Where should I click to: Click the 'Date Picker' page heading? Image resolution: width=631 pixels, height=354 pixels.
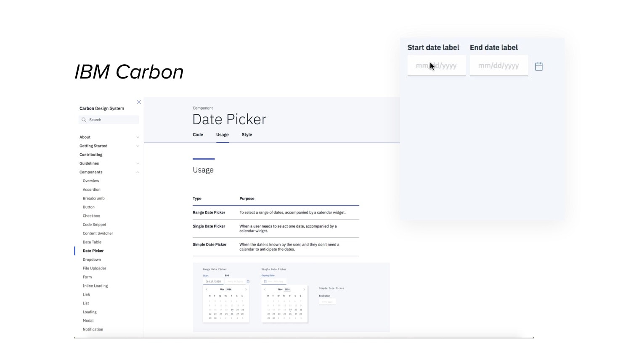(229, 119)
